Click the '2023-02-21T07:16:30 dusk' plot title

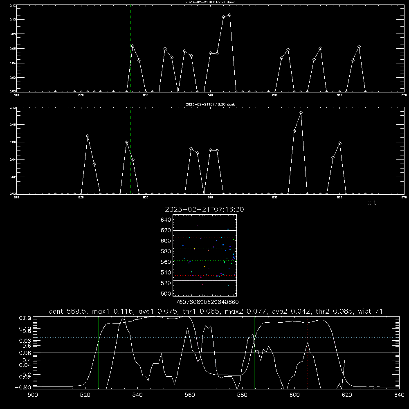(210, 104)
